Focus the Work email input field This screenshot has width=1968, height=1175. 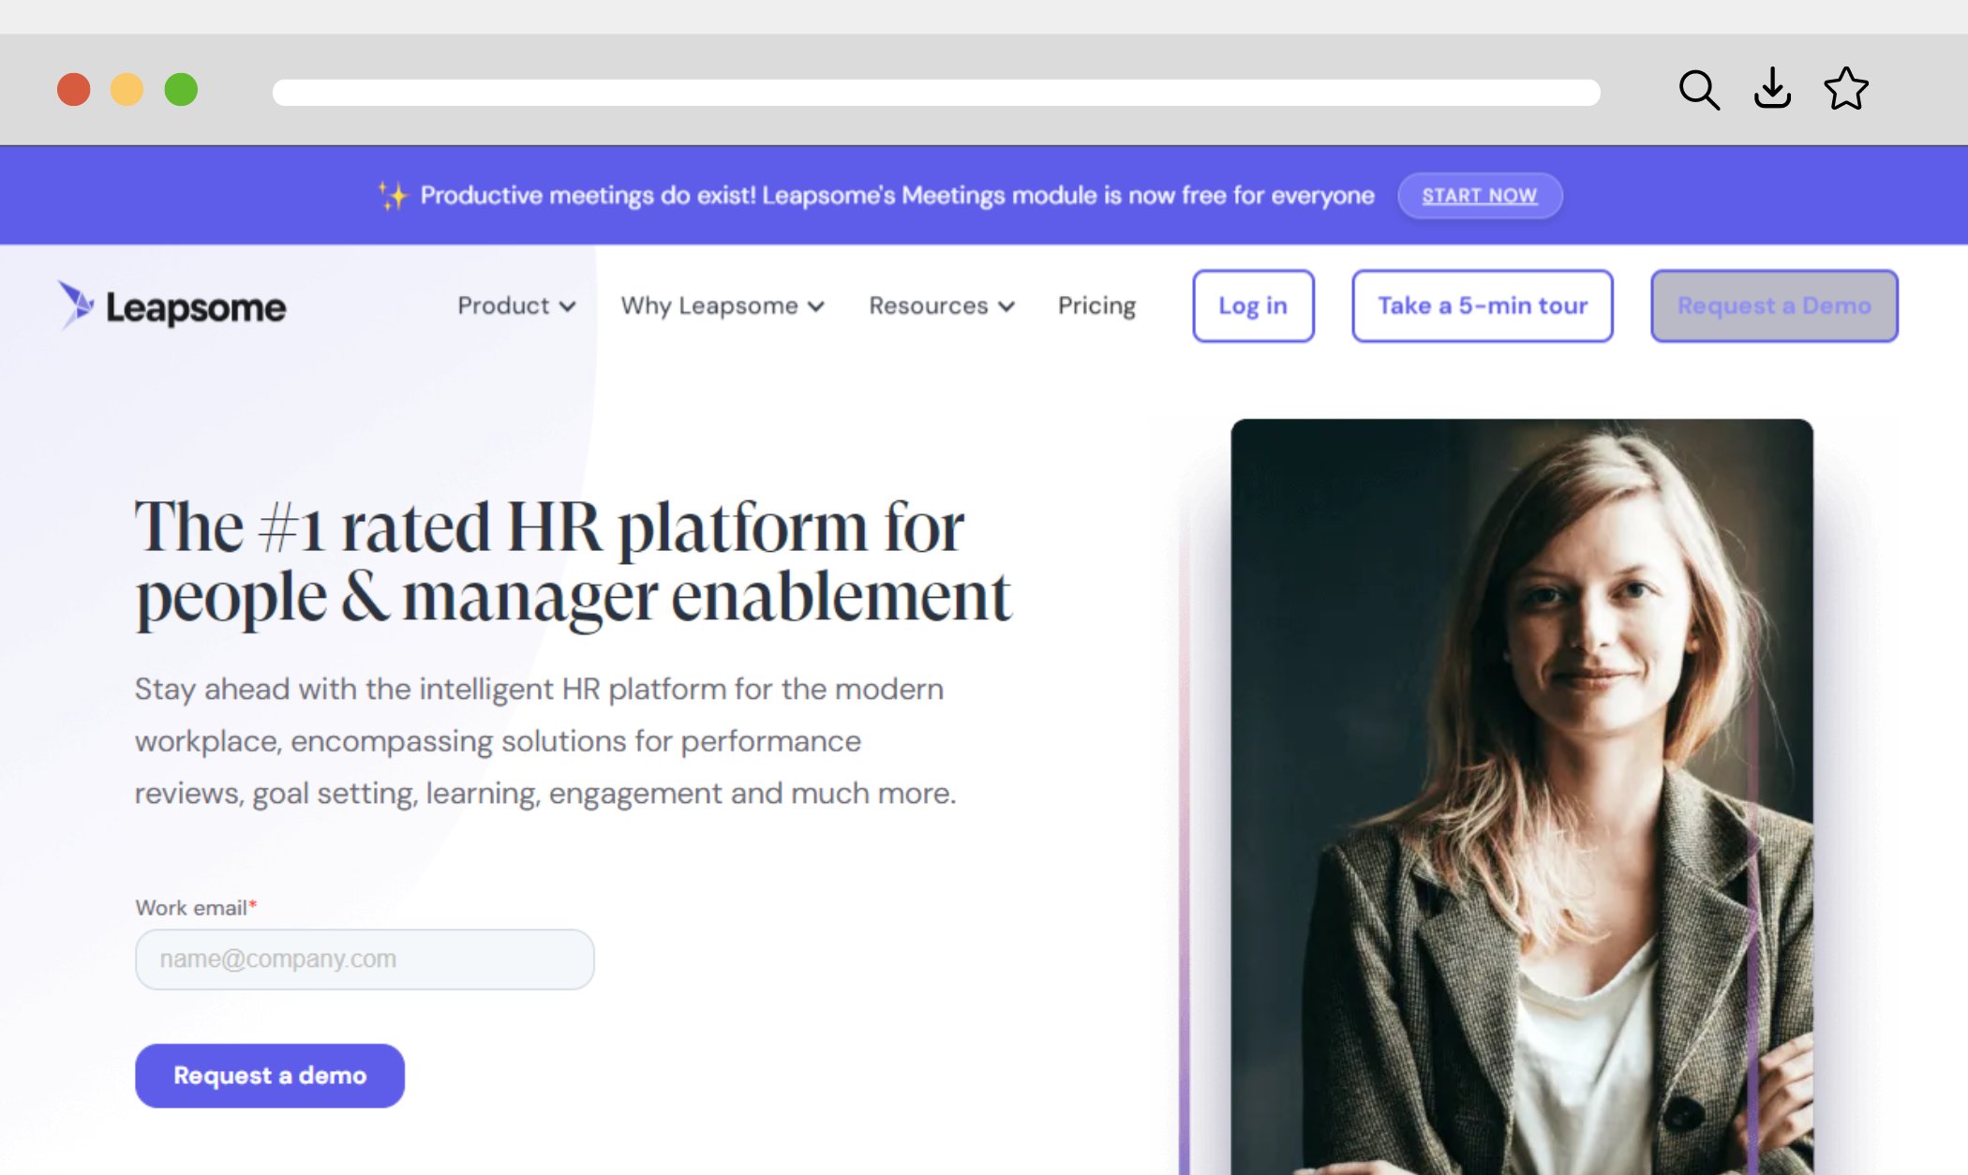tap(365, 959)
